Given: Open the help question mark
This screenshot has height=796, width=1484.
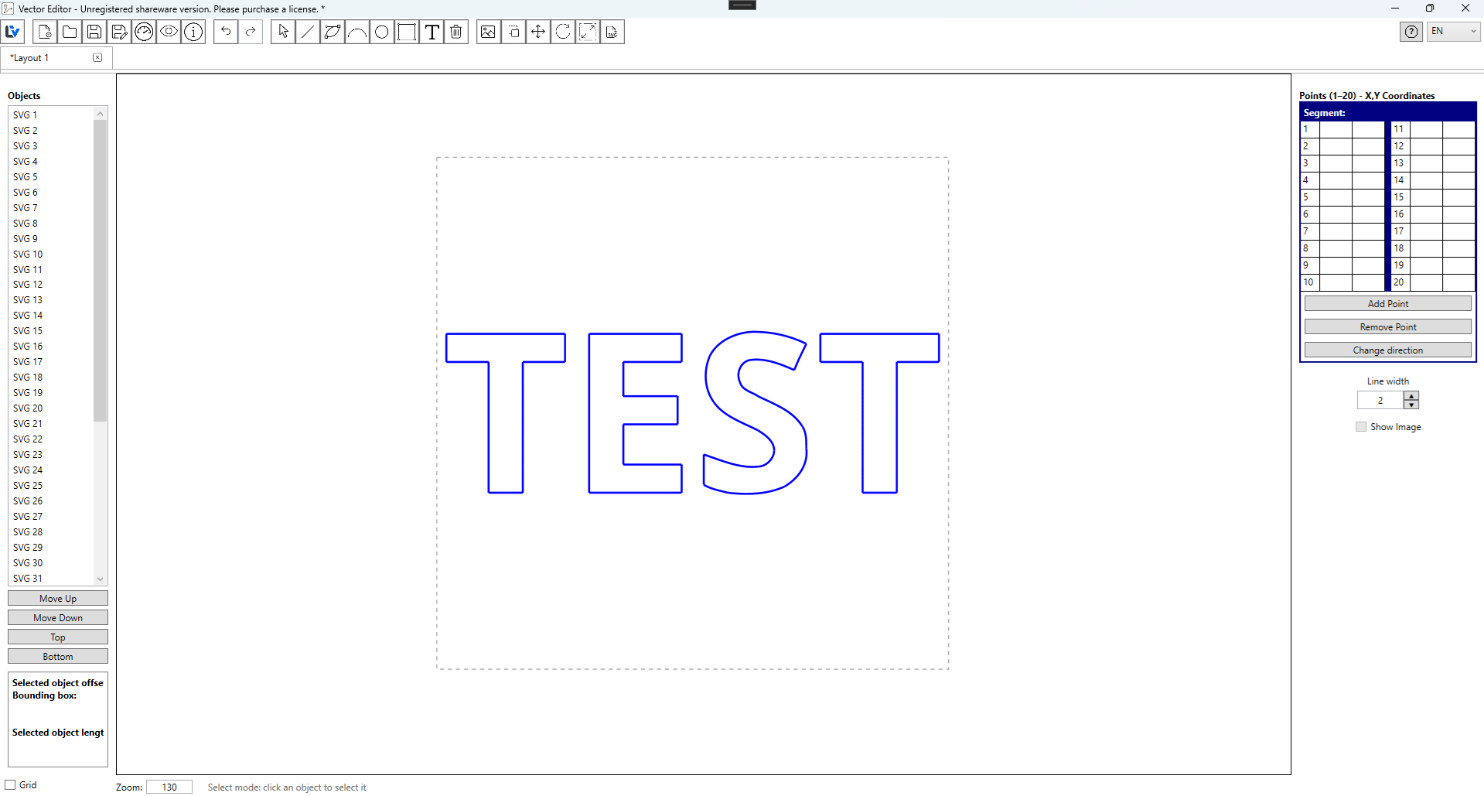Looking at the screenshot, I should click(x=1411, y=32).
